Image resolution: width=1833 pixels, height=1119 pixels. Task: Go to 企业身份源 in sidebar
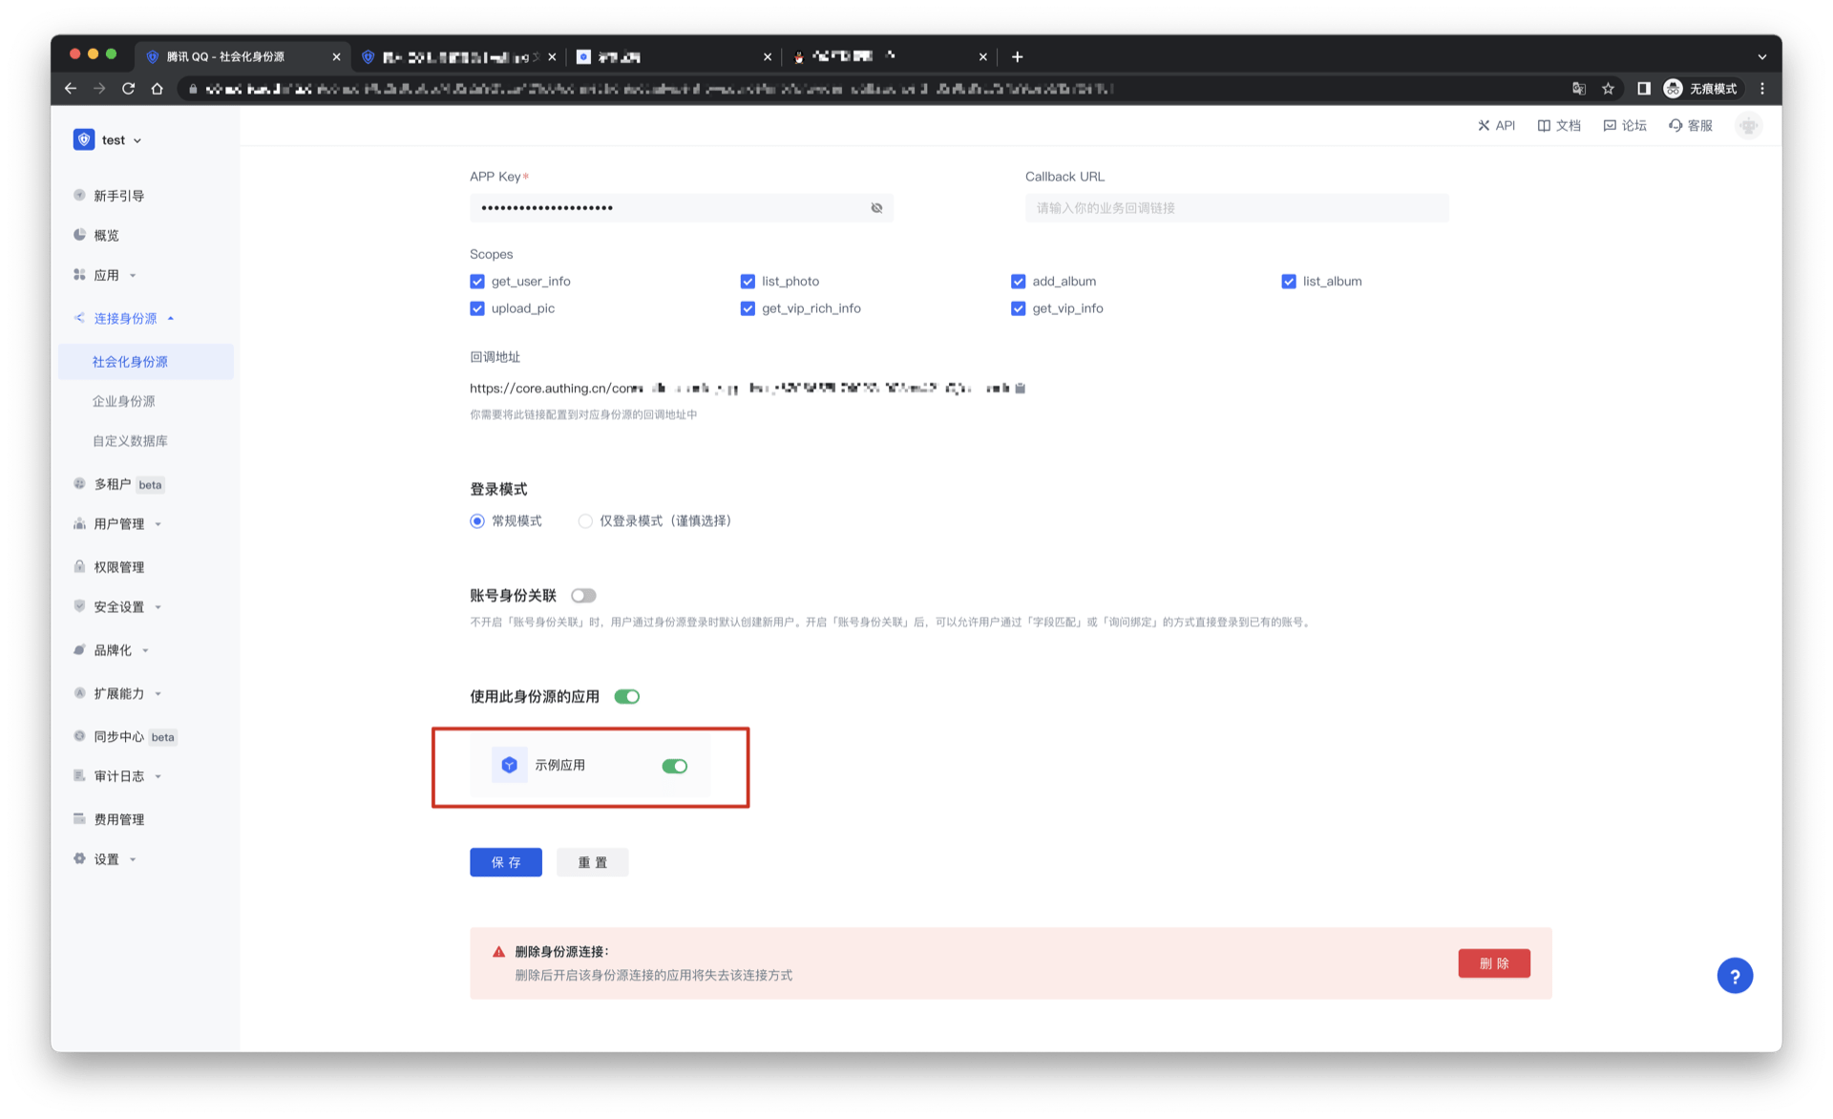point(124,402)
